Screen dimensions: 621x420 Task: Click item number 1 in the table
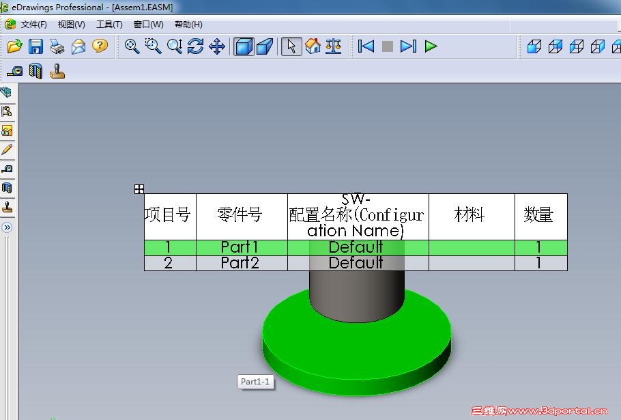coord(171,247)
